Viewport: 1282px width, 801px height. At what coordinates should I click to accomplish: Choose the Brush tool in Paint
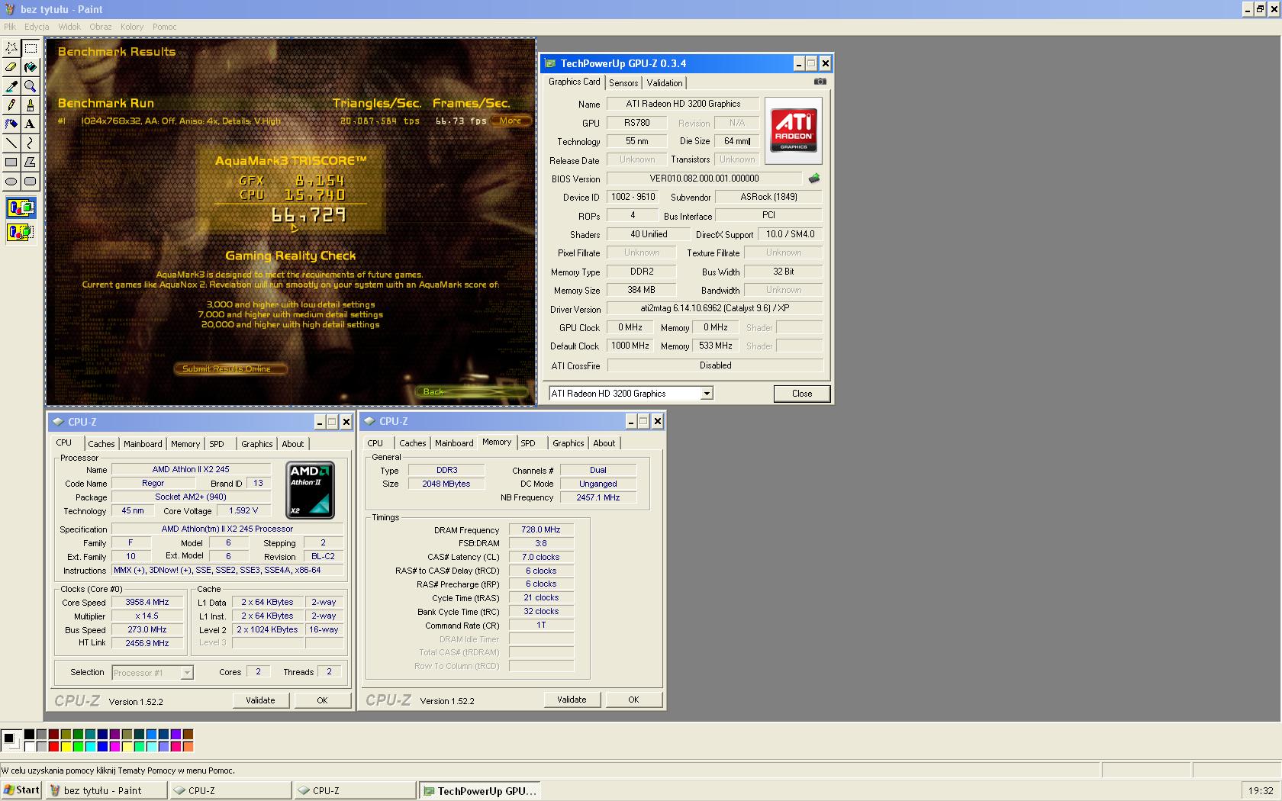[31, 105]
